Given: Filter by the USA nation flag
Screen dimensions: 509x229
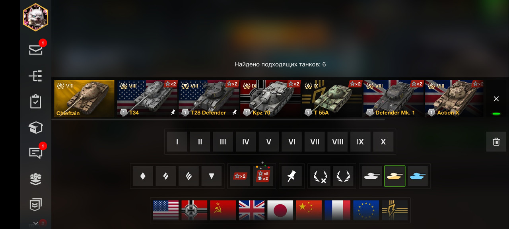Looking at the screenshot, I should pos(166,210).
